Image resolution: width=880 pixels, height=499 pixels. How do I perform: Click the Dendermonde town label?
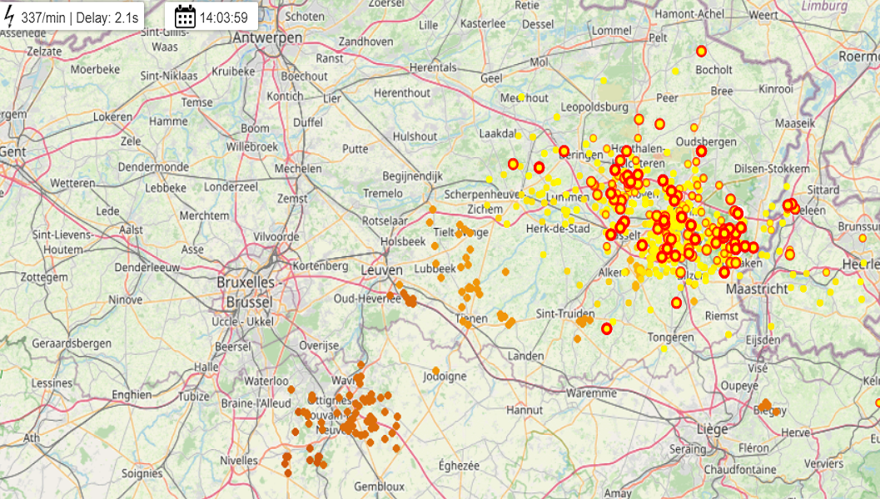pyautogui.click(x=153, y=167)
